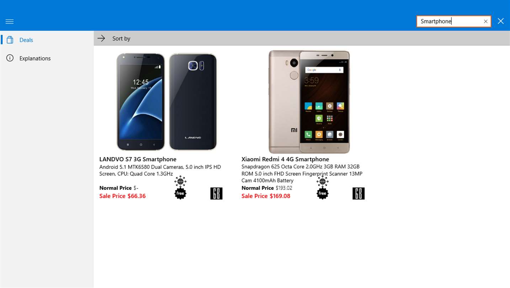Click Xiaomi free worldwide shipping badge
The height and width of the screenshot is (288, 510).
pos(323,187)
